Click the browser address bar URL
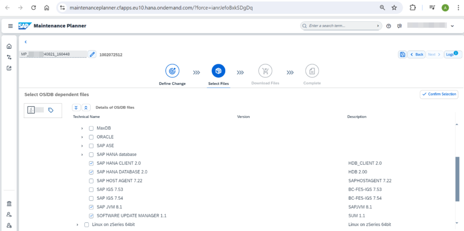This screenshot has height=231, width=464. (161, 8)
